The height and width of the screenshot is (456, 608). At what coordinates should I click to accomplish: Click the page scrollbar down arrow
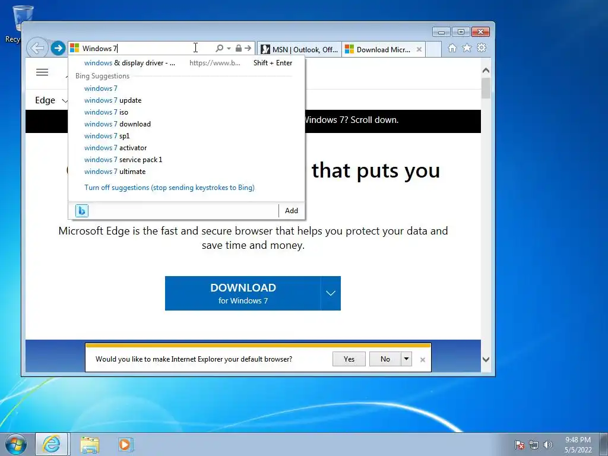pyautogui.click(x=486, y=359)
